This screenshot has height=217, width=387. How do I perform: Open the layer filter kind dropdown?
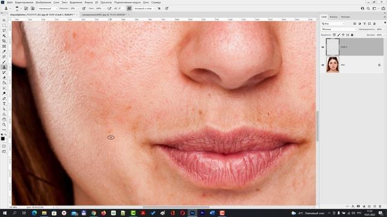pos(333,24)
